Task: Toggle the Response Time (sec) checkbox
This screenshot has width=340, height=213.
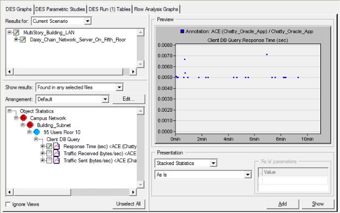Action: [49, 147]
